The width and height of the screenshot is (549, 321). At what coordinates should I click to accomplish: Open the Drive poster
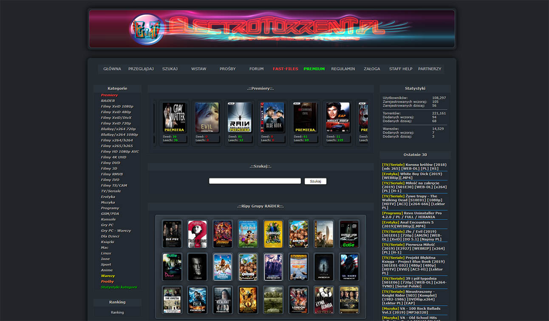pyautogui.click(x=172, y=267)
